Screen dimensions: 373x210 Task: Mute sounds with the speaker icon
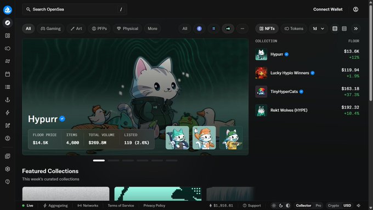[359, 206]
